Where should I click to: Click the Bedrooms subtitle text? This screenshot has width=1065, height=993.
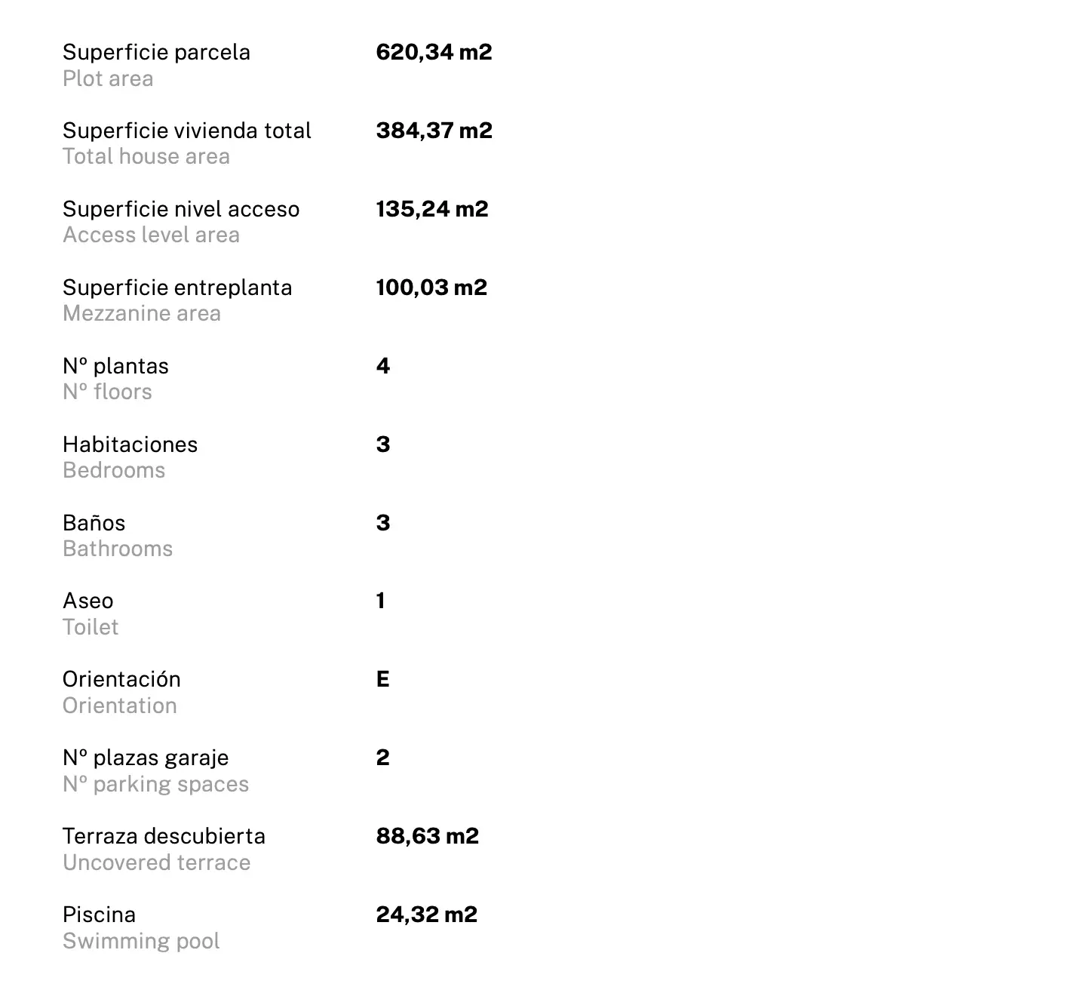[x=114, y=470]
